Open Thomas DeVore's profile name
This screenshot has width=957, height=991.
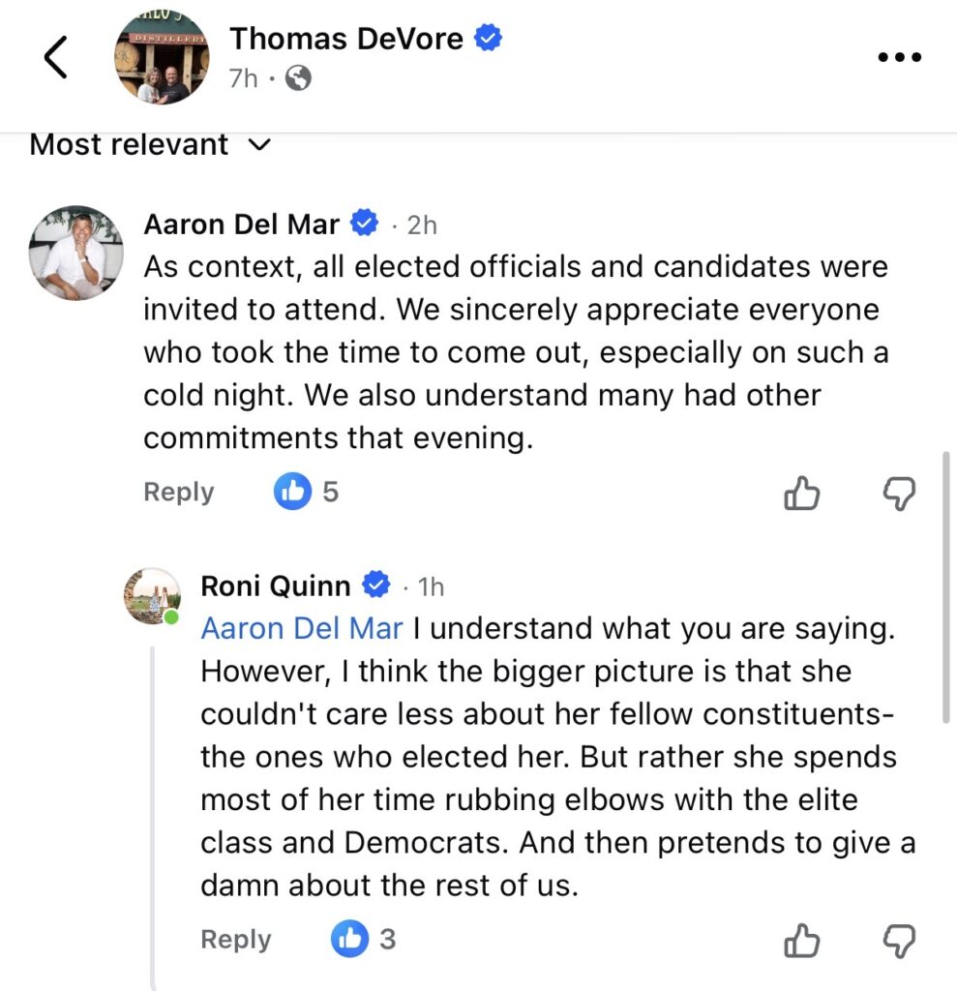click(x=346, y=39)
